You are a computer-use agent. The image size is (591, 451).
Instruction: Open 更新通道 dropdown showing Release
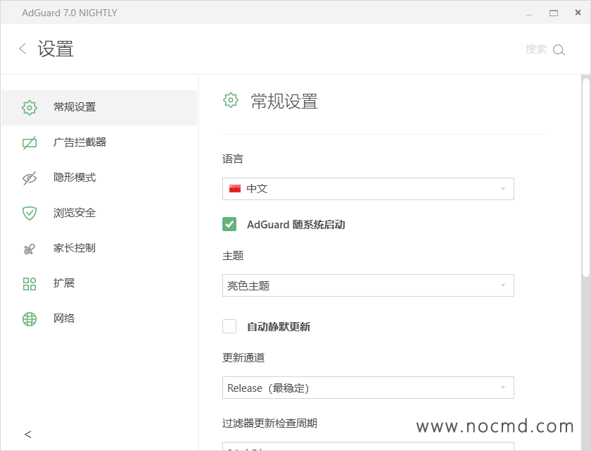pos(368,388)
